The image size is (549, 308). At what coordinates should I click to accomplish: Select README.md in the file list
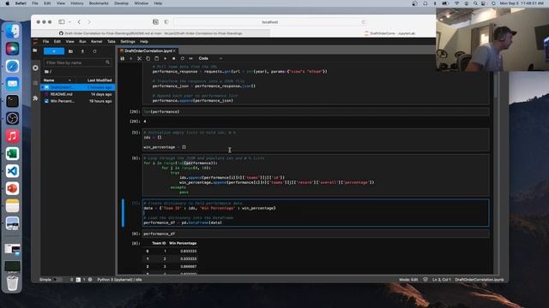78,94
